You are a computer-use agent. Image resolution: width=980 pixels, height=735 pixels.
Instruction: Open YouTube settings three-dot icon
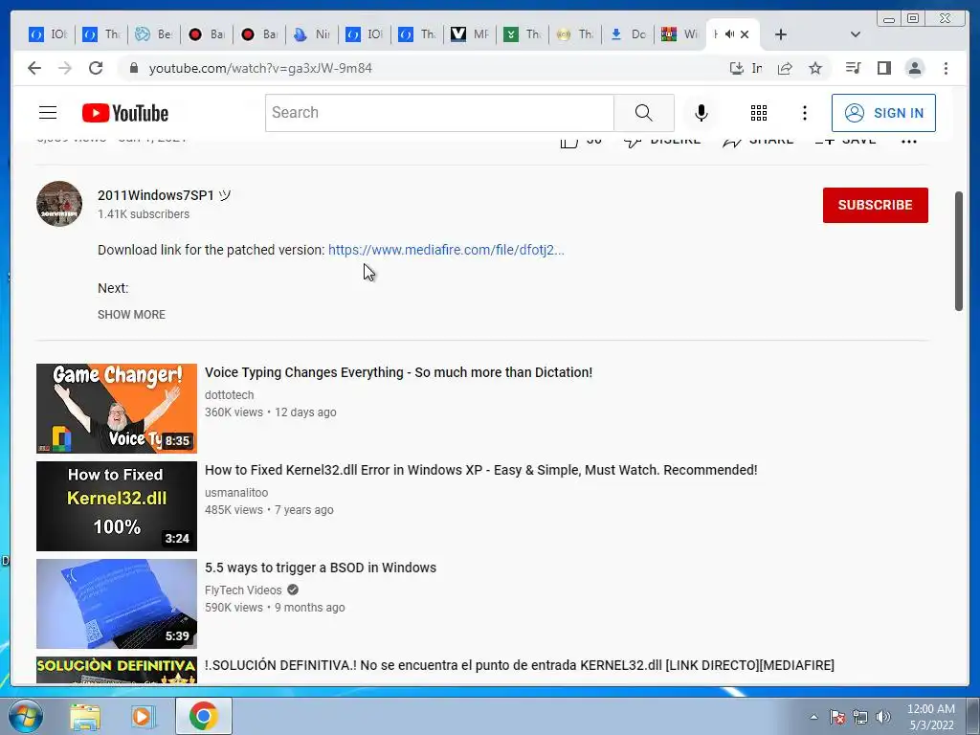[805, 113]
